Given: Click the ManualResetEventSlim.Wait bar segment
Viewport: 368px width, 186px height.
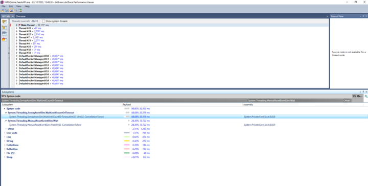Looking at the screenshot, I should tap(295, 100).
